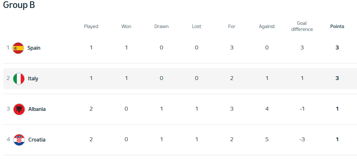Click the Won column header
The width and height of the screenshot is (357, 160).
click(126, 26)
